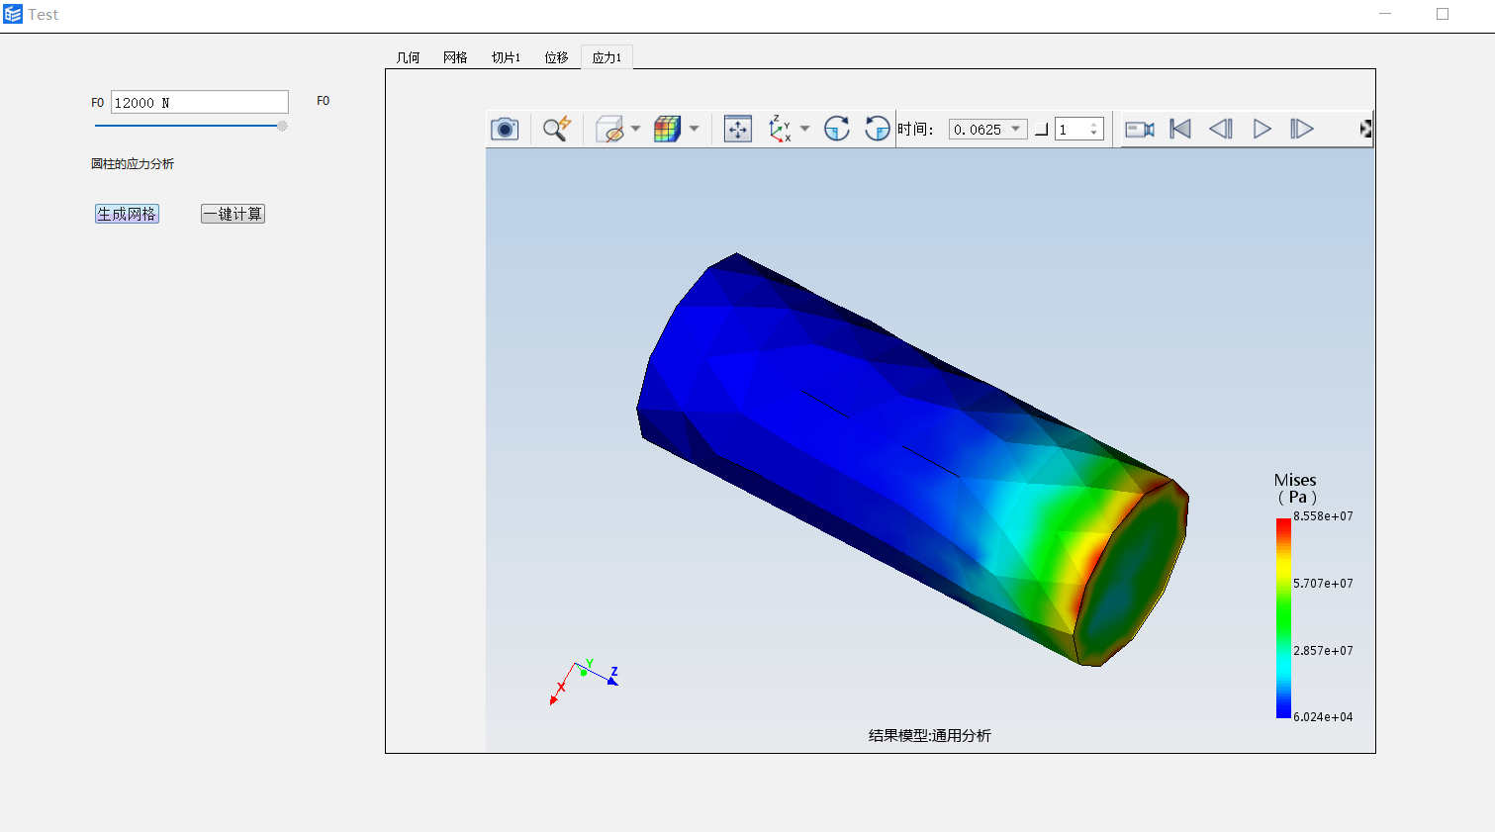1495x832 pixels.
Task: Click the XYZ coordinate triad in viewport
Action: click(x=585, y=682)
